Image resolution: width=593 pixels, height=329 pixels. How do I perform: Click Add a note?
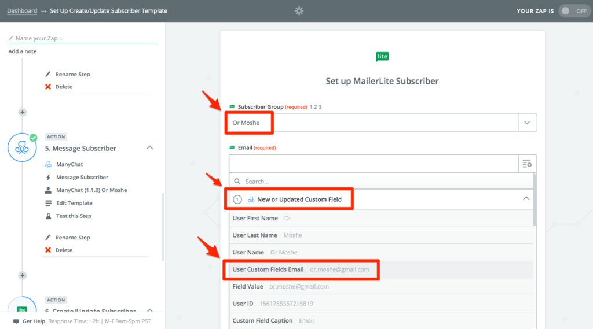coord(23,51)
